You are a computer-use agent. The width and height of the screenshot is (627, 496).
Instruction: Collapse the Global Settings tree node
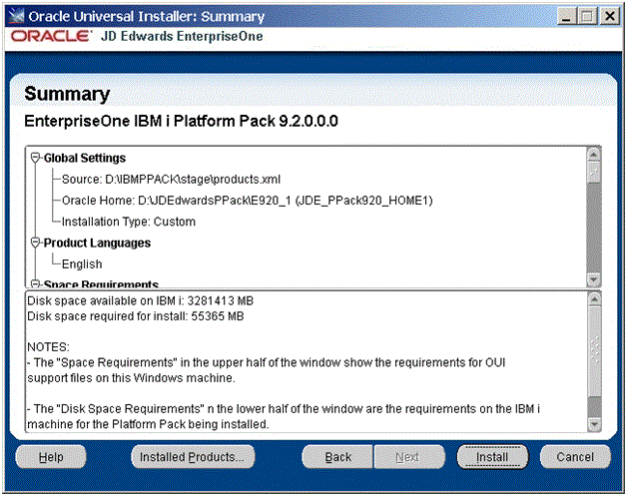(x=36, y=158)
